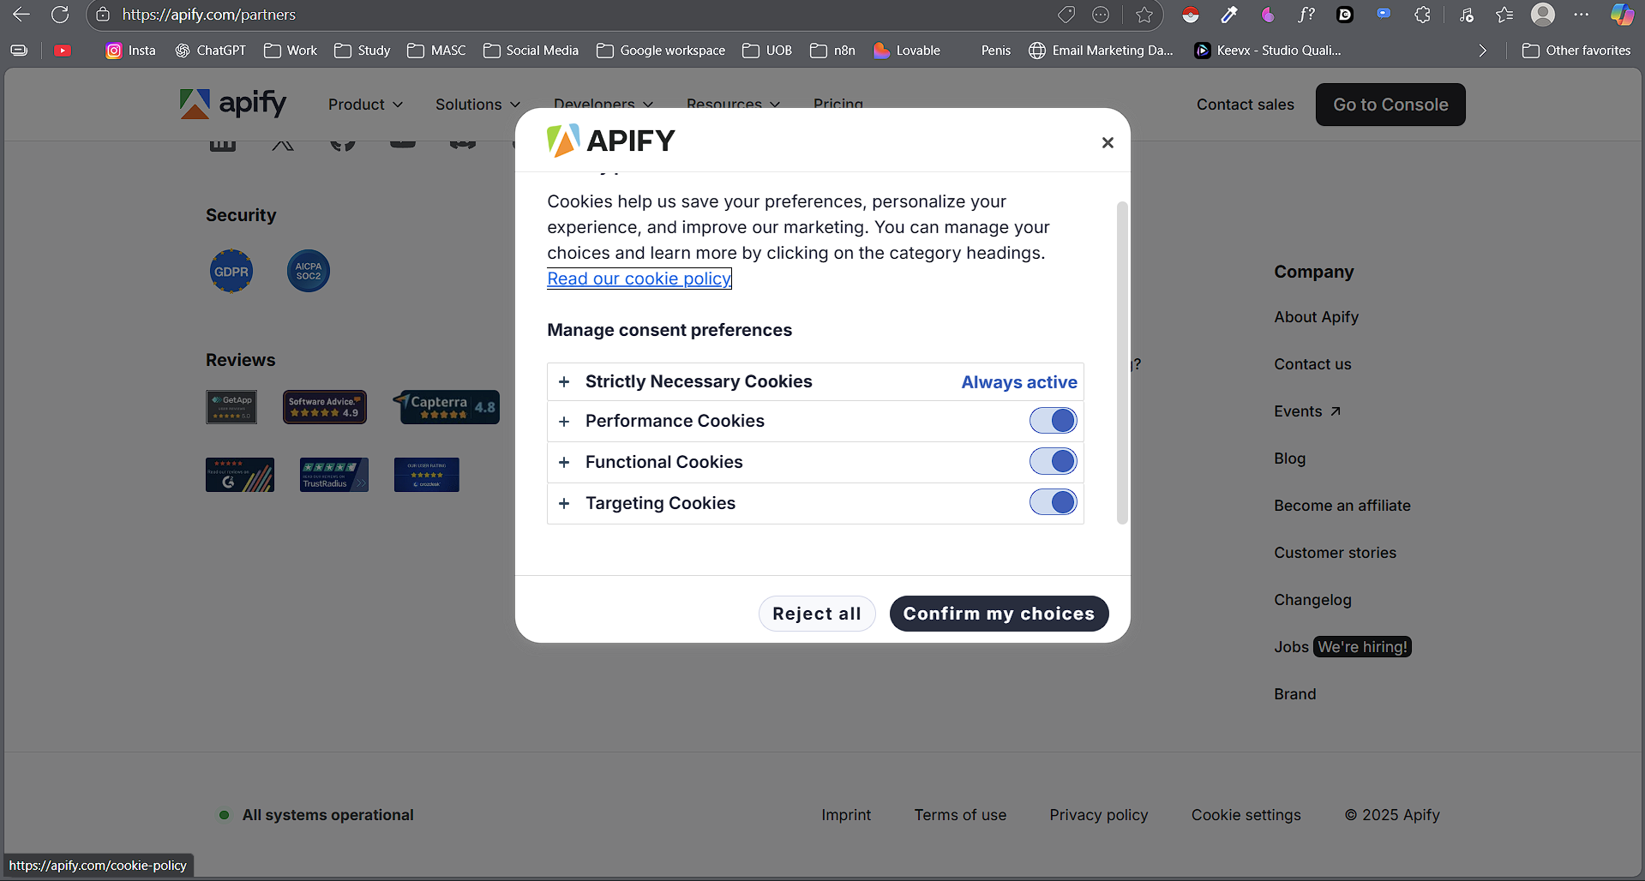Open Keevx Studio bookmark

[x=1268, y=51]
